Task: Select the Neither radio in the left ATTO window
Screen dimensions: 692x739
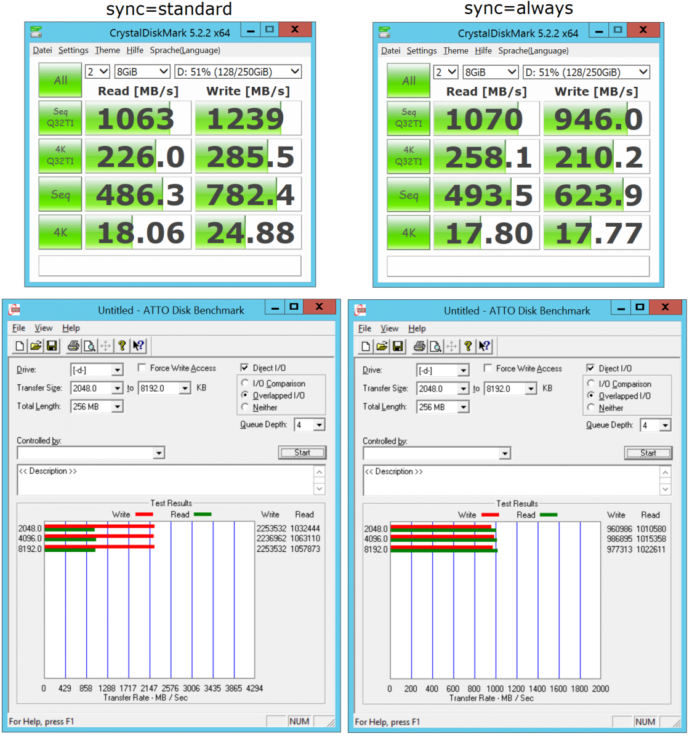Action: [x=245, y=407]
